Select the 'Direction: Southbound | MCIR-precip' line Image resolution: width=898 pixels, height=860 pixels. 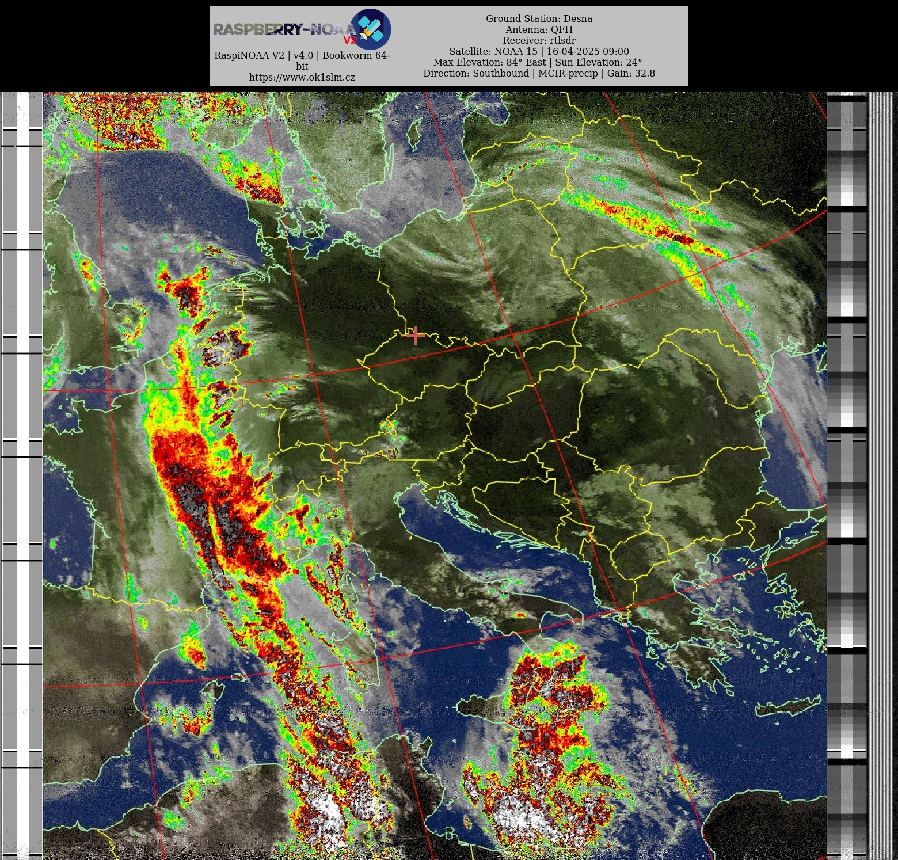[539, 73]
